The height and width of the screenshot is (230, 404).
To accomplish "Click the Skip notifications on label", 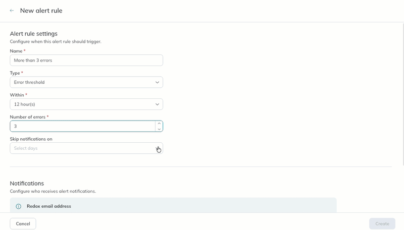I will [31, 139].
